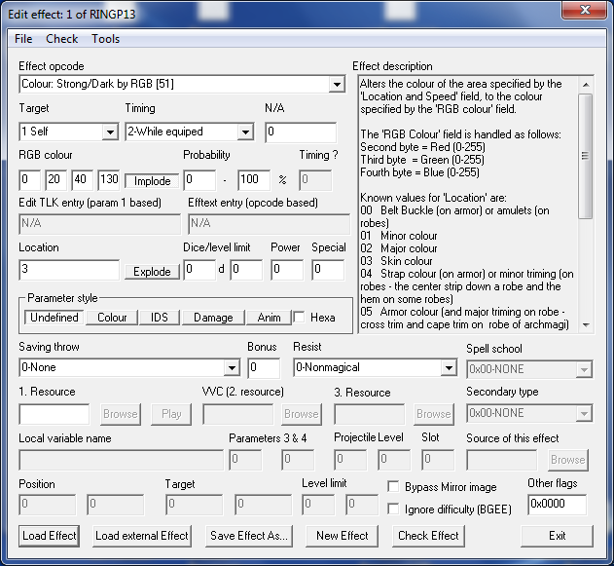The image size is (614, 566).
Task: Click the Check Effect button
Action: (x=428, y=536)
